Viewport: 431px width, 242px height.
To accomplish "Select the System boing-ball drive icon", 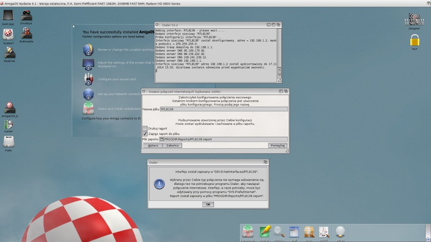I will point(8,34).
